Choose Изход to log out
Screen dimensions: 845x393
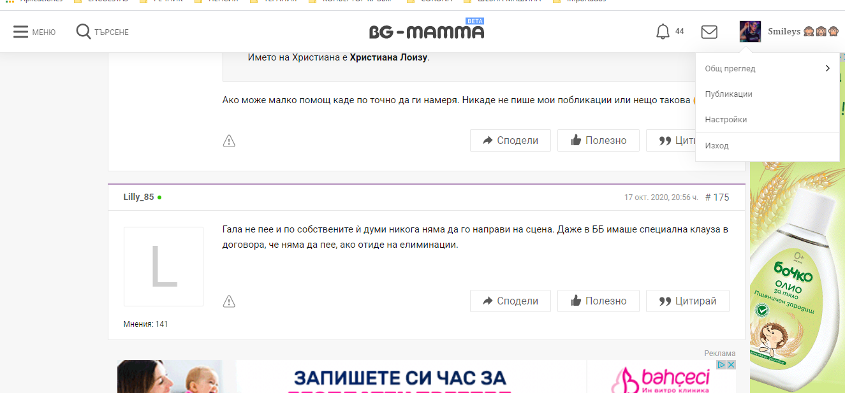coord(716,146)
